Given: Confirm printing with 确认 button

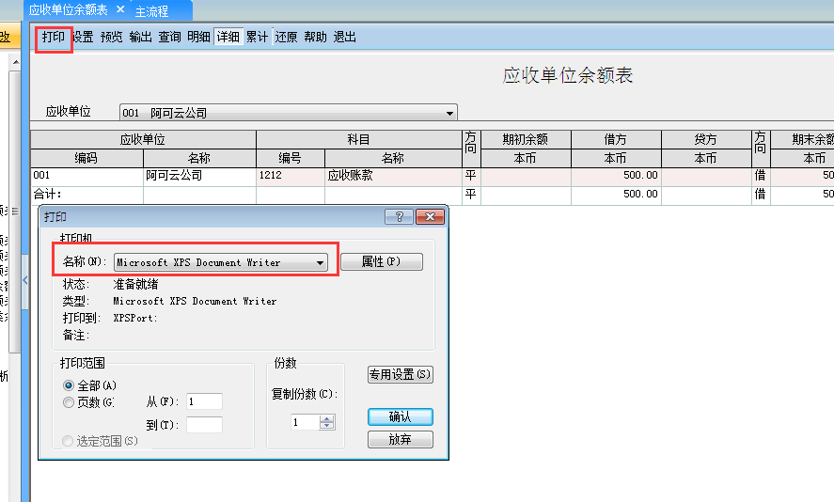Looking at the screenshot, I should [x=400, y=416].
